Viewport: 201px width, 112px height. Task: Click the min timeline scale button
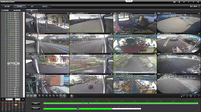[36, 103]
